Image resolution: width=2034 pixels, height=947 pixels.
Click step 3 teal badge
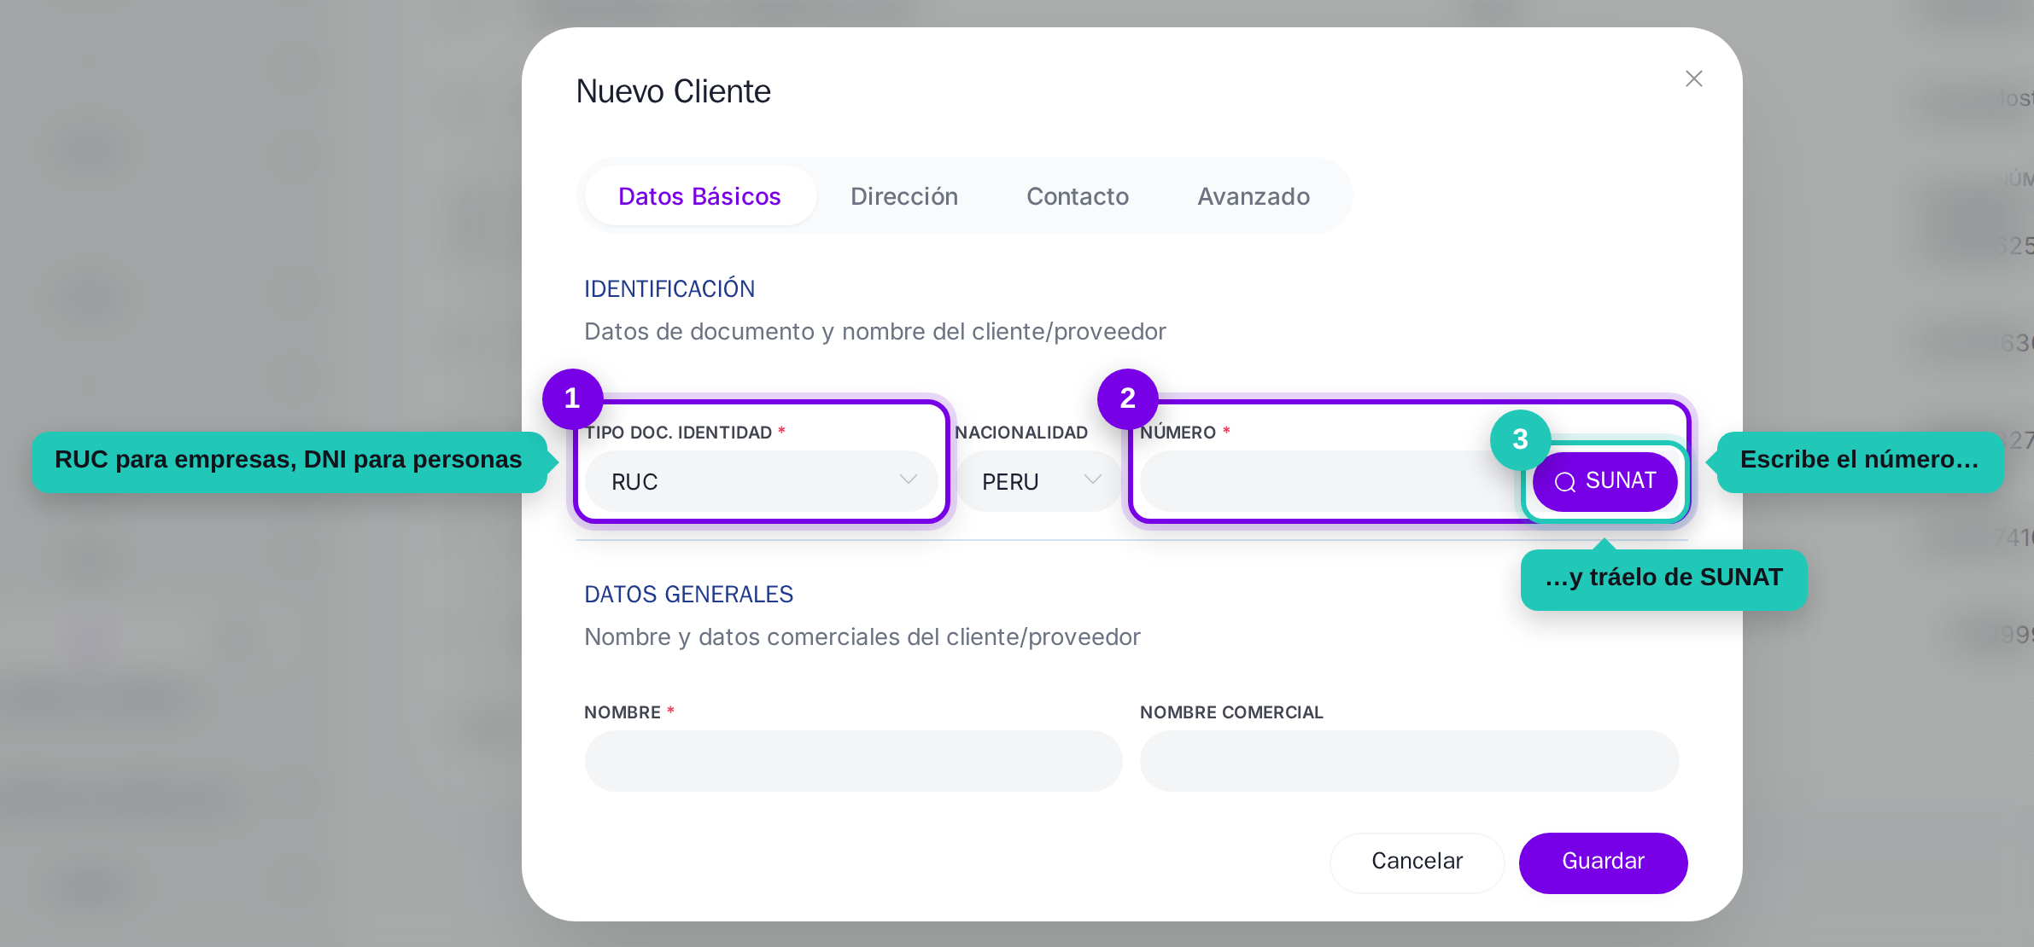1520,439
